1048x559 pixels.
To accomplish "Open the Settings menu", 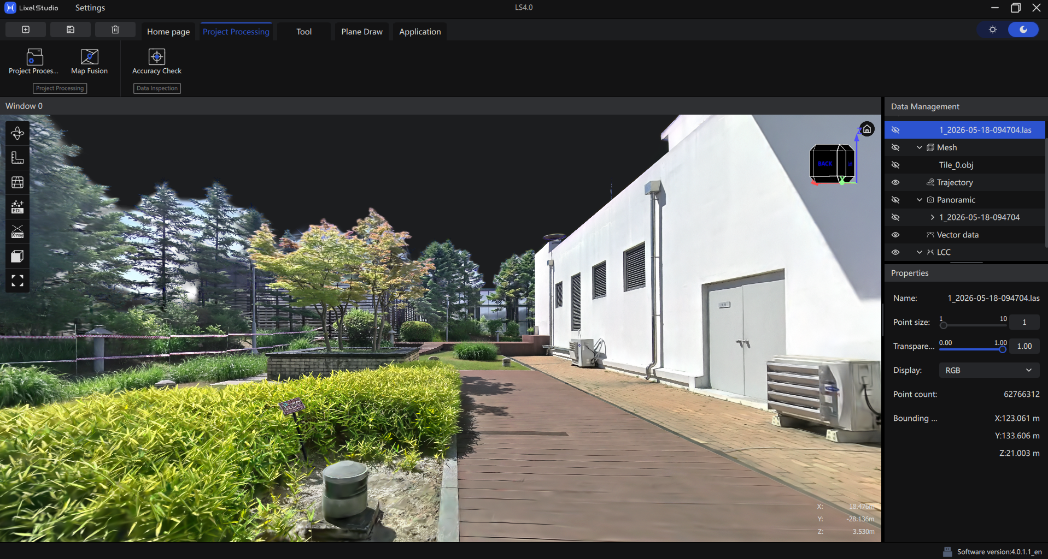I will [x=90, y=8].
